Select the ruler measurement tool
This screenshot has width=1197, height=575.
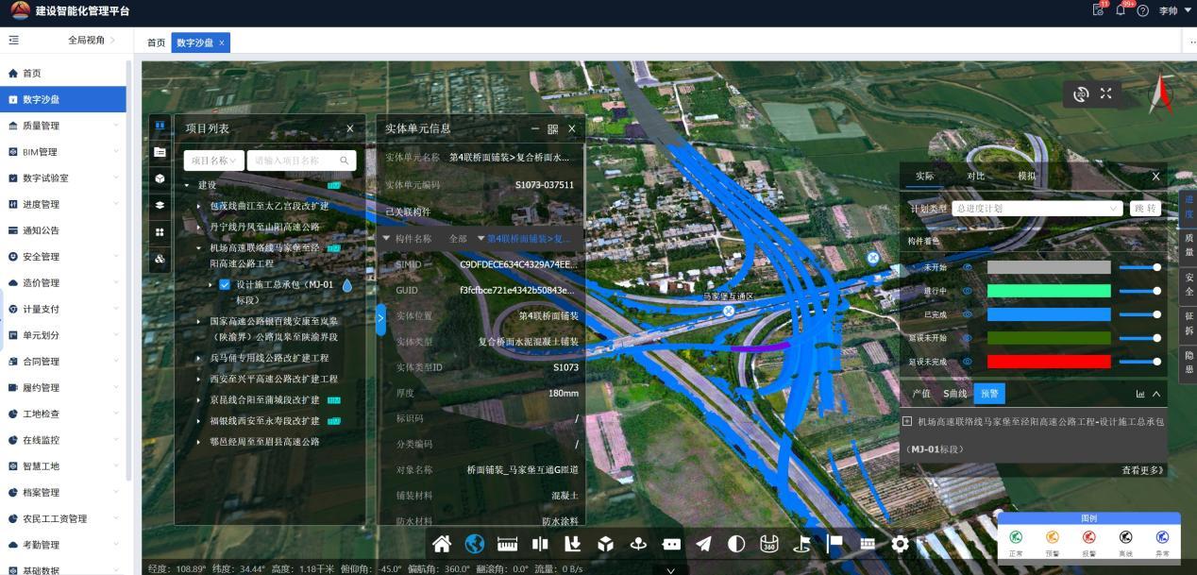[x=508, y=544]
